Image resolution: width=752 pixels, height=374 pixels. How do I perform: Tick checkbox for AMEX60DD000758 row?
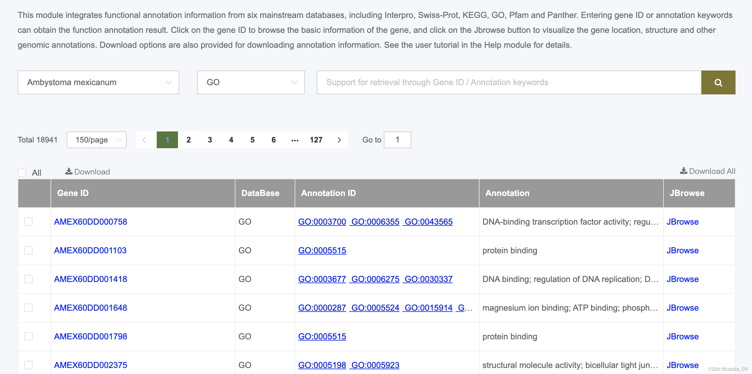pos(28,222)
